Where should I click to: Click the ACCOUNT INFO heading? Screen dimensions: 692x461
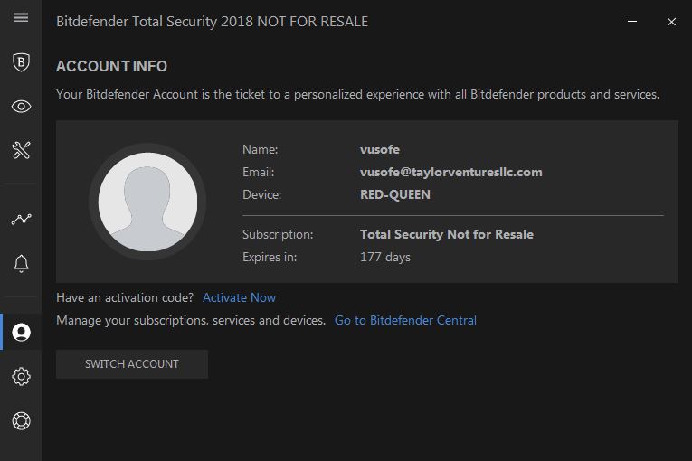click(111, 66)
